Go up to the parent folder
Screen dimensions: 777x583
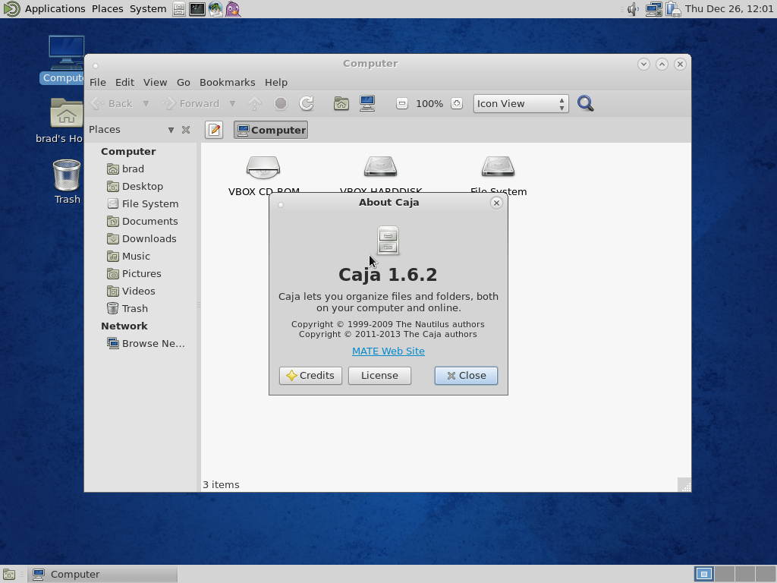(x=255, y=103)
